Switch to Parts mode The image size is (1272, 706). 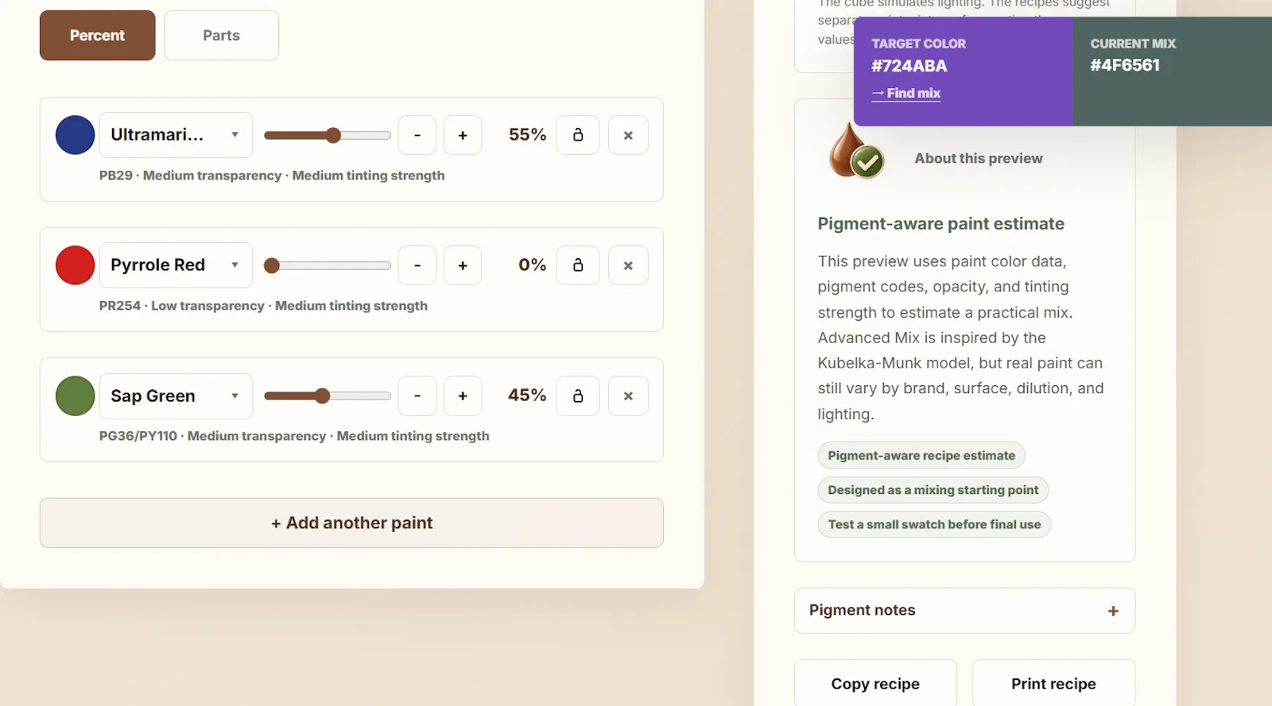221,35
